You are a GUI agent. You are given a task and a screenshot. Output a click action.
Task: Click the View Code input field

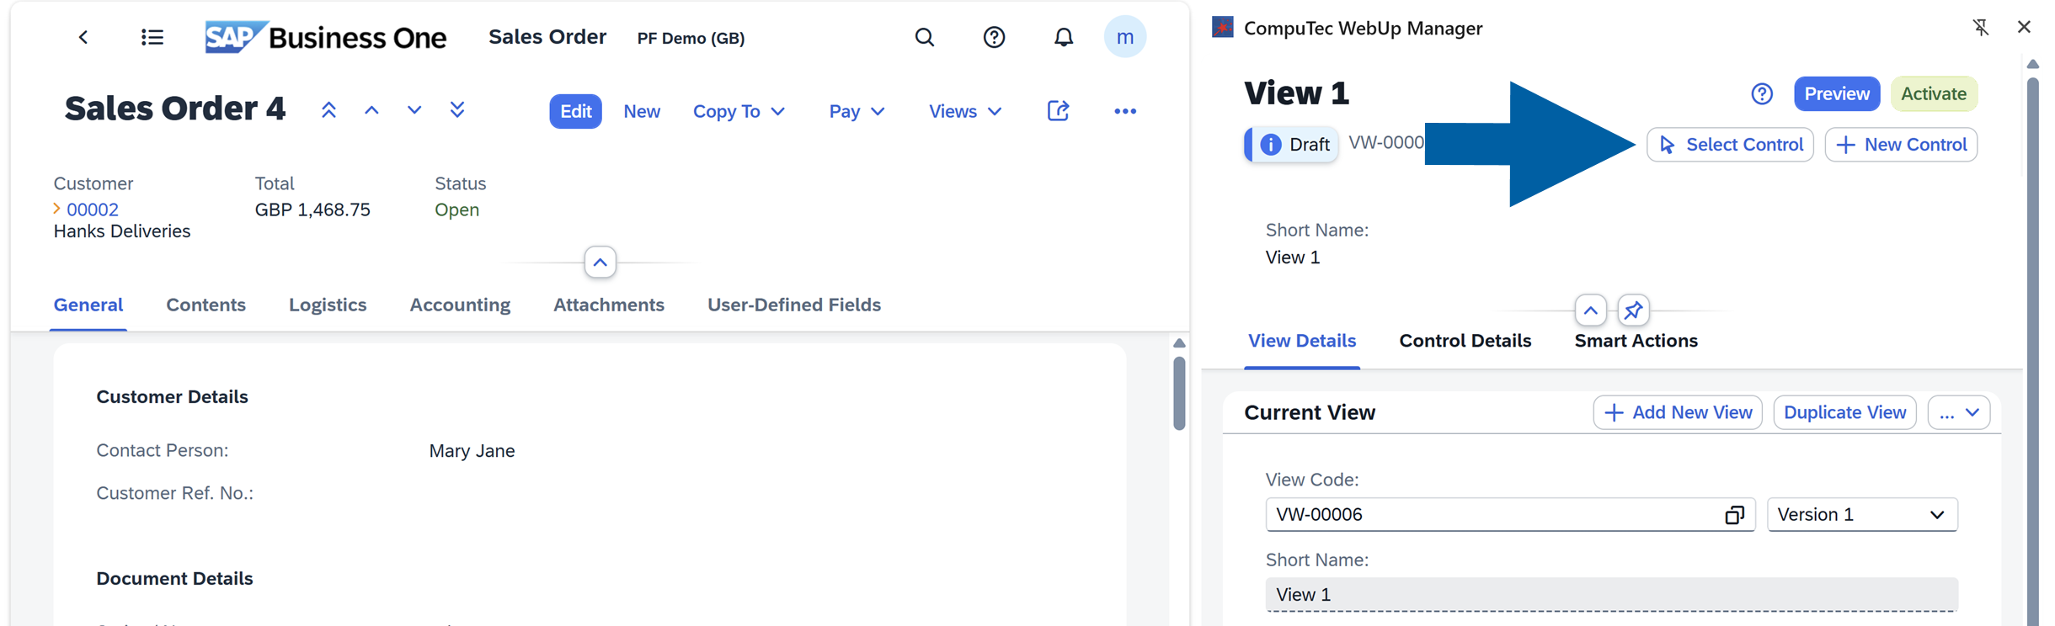(1510, 515)
